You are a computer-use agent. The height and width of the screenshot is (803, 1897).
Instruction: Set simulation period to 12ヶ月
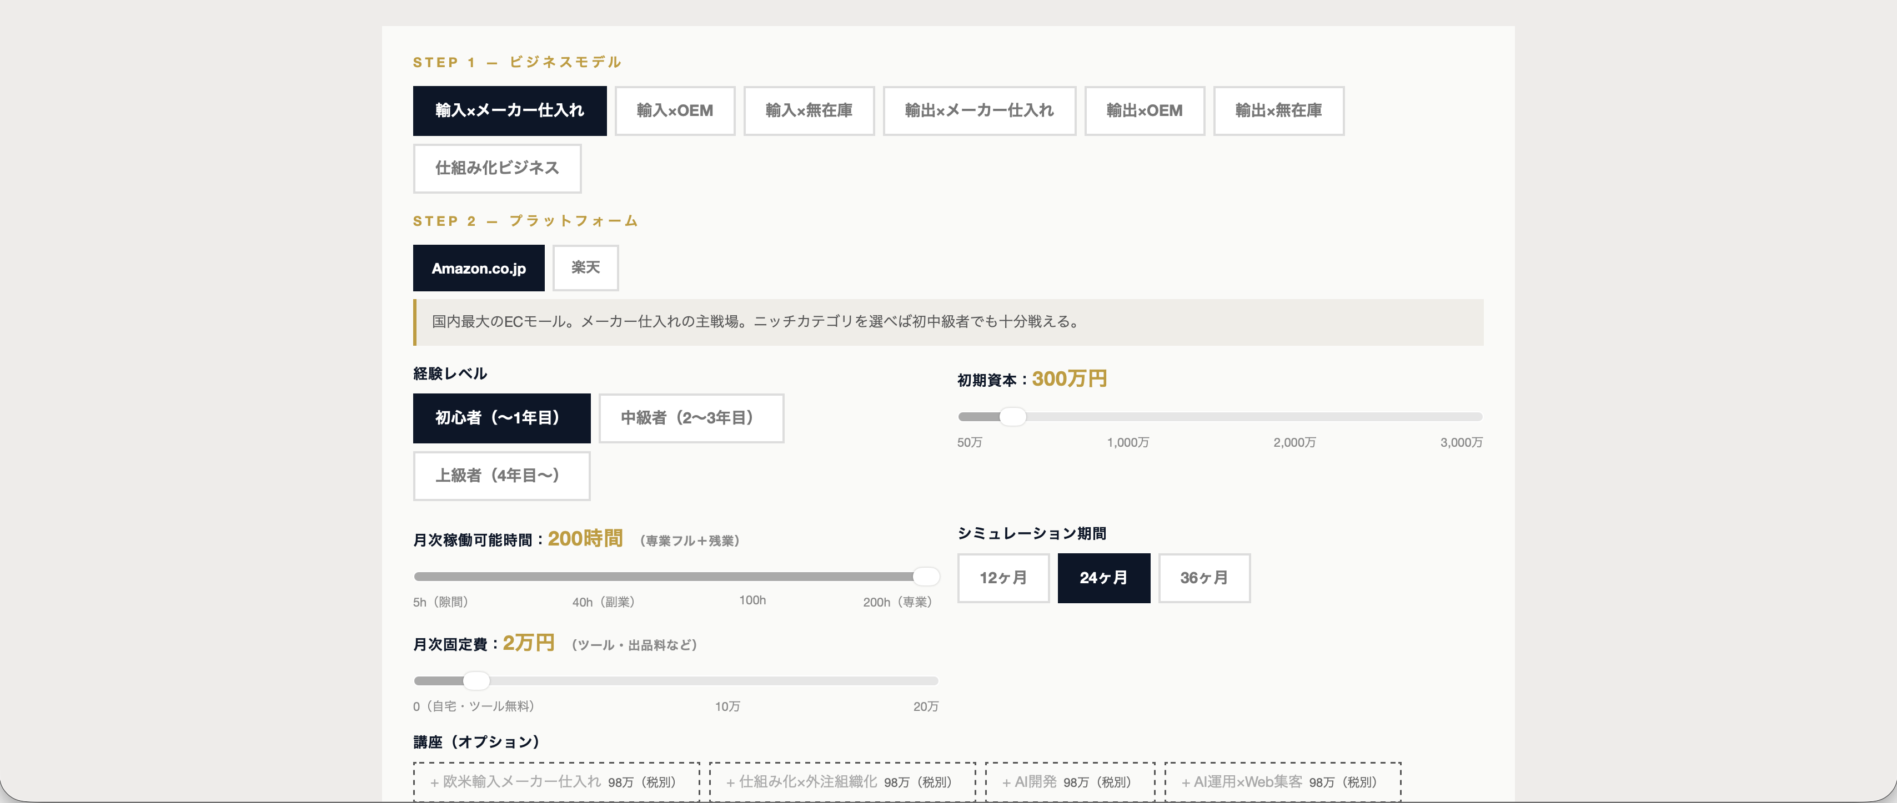pos(1003,578)
